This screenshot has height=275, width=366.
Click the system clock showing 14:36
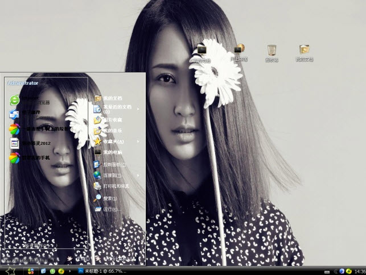point(360,272)
